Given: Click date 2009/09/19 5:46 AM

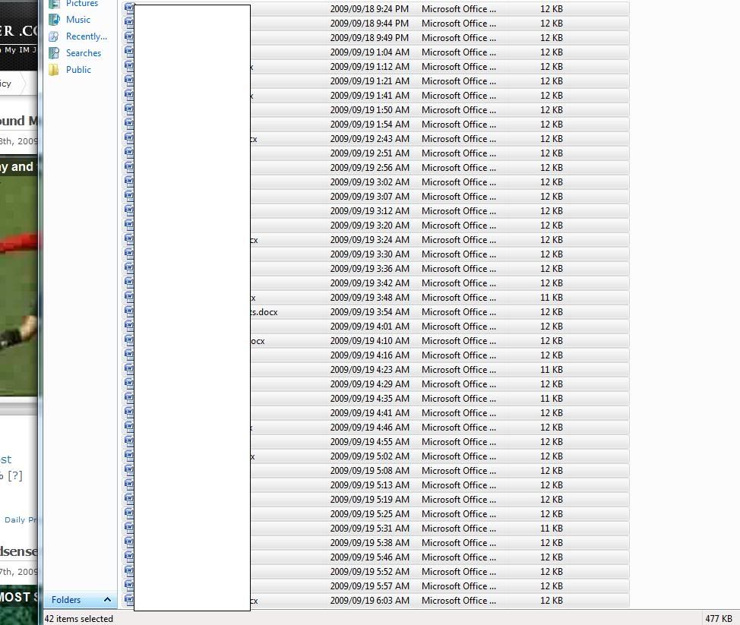Looking at the screenshot, I should coord(369,557).
